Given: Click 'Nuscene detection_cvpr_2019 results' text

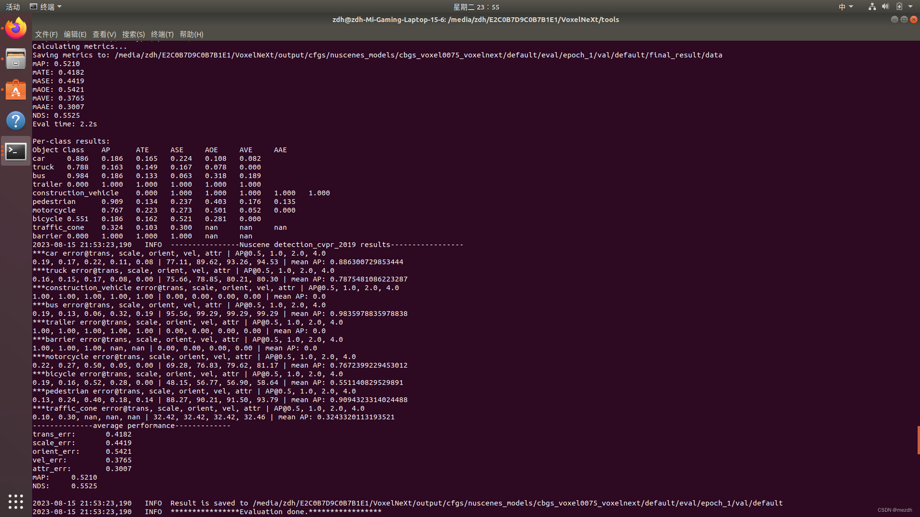Looking at the screenshot, I should pyautogui.click(x=315, y=245).
